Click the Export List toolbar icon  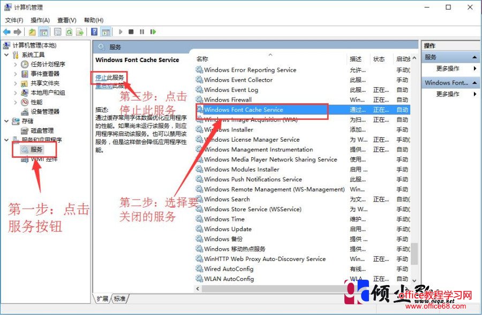pyautogui.click(x=79, y=32)
